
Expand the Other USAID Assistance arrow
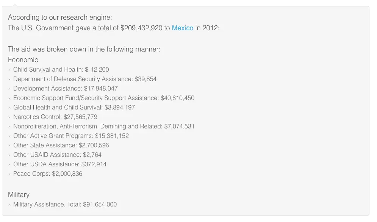pyautogui.click(x=9, y=155)
